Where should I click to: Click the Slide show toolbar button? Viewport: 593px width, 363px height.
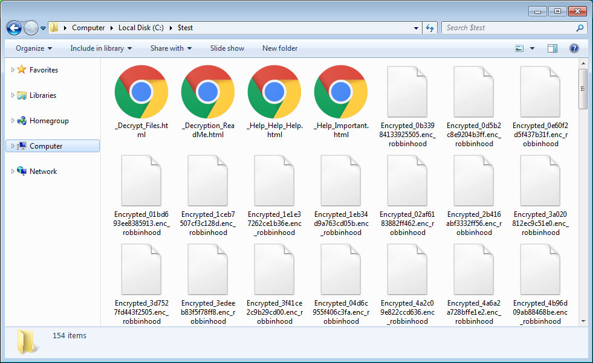pos(227,48)
